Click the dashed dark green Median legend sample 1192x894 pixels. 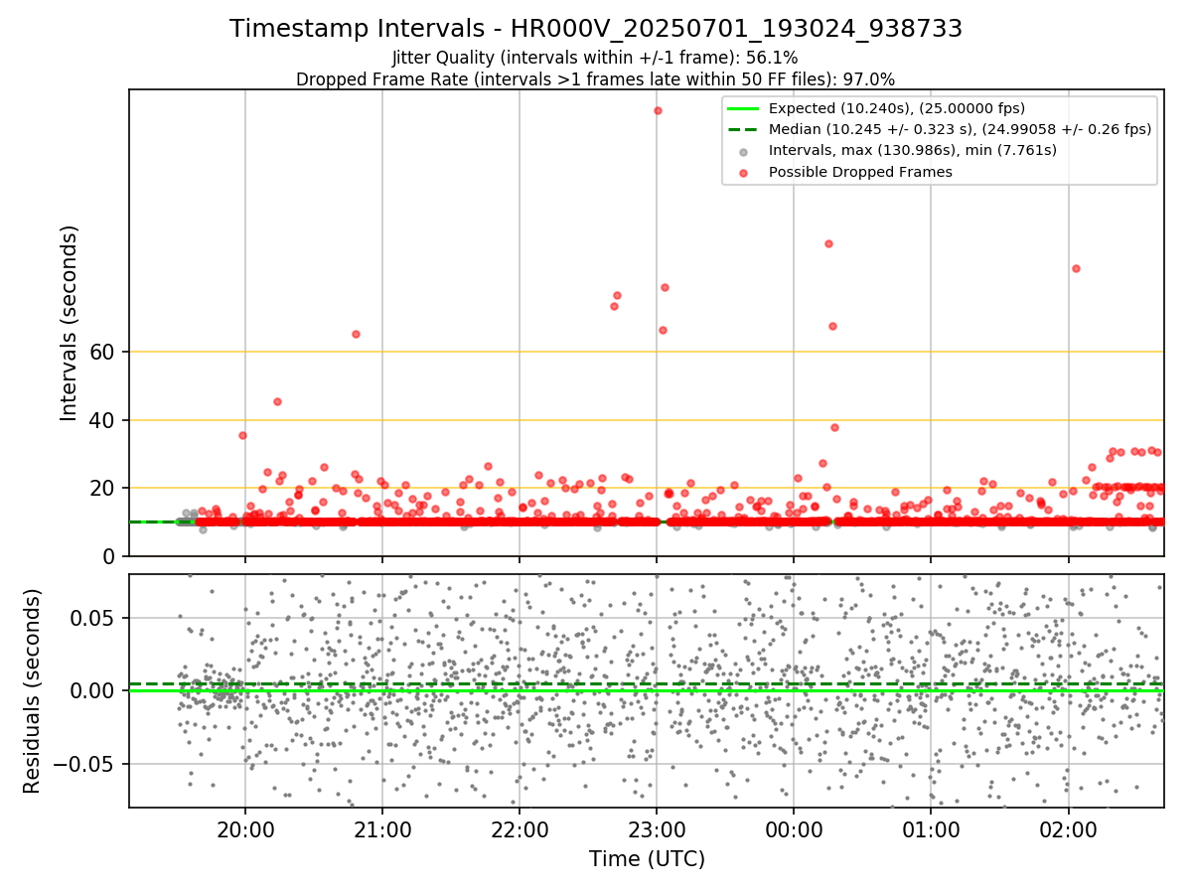coord(743,129)
